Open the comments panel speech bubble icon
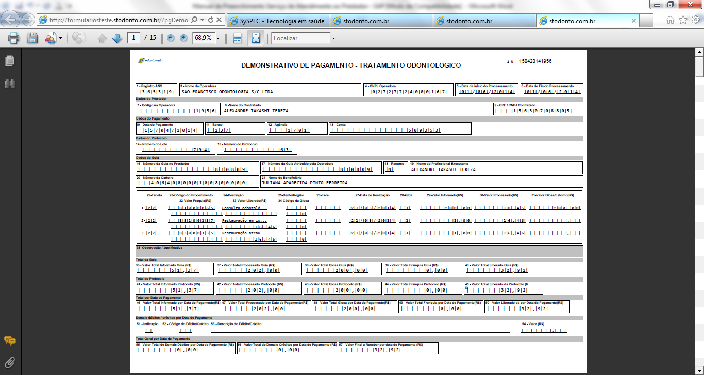Viewport: 704px width, 375px height. tap(9, 340)
